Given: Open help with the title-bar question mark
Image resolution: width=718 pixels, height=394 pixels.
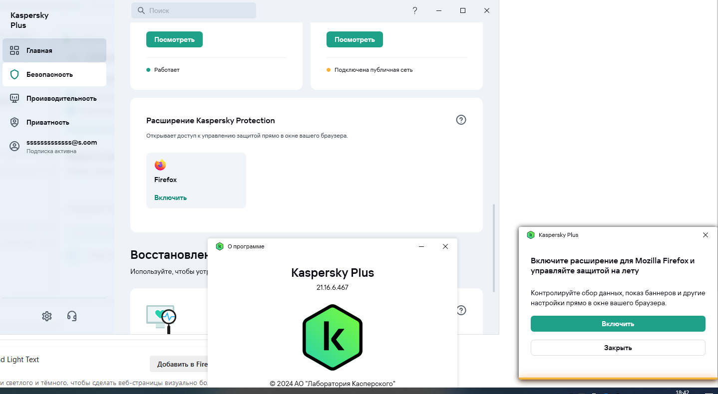Looking at the screenshot, I should pos(415,10).
